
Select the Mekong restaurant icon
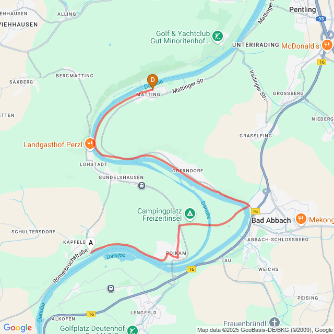[301, 219]
